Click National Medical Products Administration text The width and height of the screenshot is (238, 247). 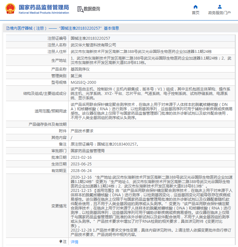pos(44,13)
